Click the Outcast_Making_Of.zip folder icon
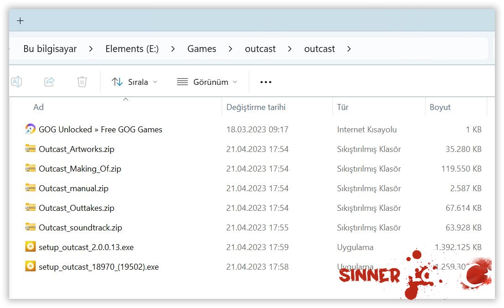Image resolution: width=504 pixels, height=308 pixels. [30, 168]
